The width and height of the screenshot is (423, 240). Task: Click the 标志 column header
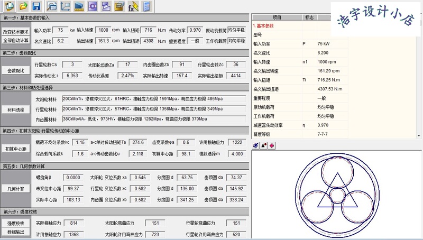tap(309, 17)
